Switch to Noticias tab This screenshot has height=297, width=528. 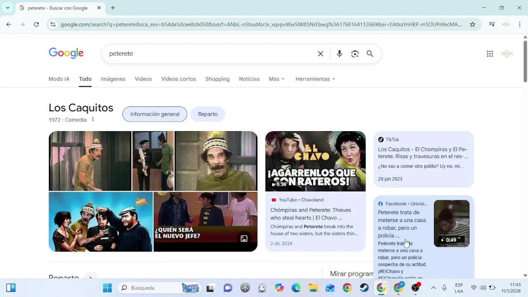(249, 79)
